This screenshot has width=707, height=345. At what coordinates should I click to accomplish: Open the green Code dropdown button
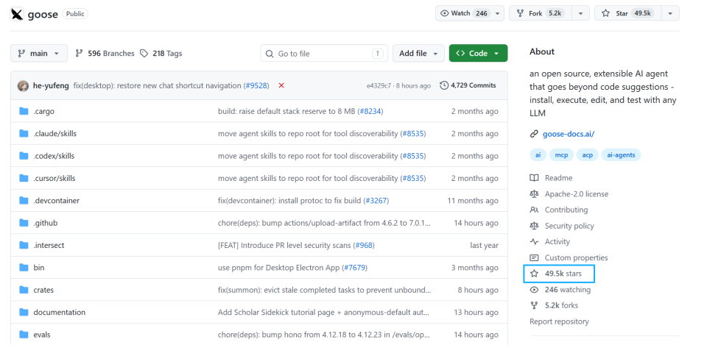[x=478, y=53]
